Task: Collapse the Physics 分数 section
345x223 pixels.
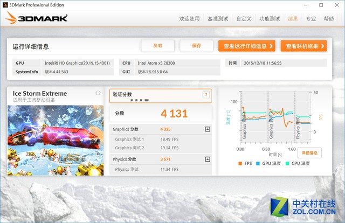Action: [x=207, y=159]
